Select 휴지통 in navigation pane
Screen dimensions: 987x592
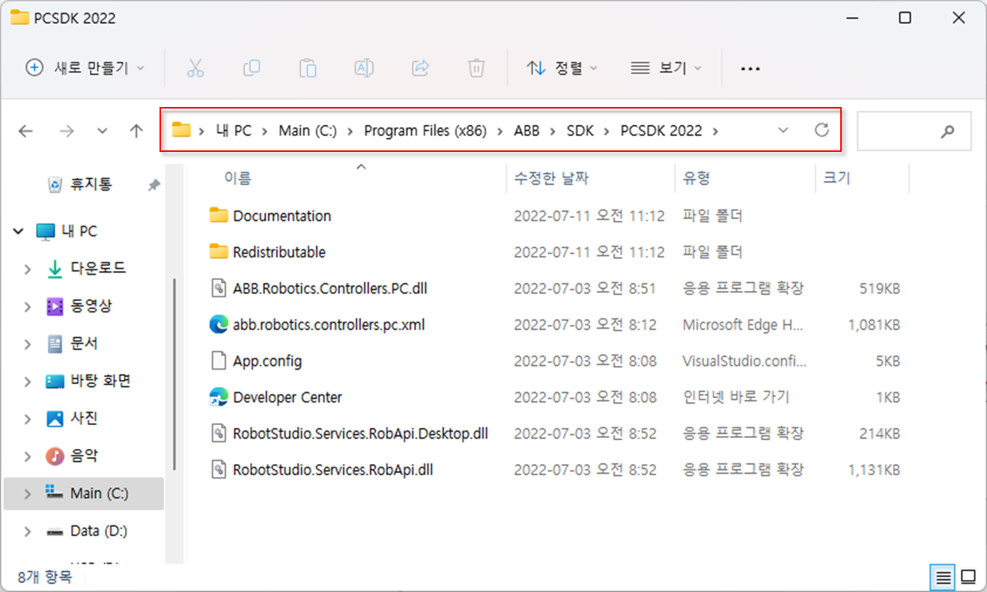coord(91,184)
